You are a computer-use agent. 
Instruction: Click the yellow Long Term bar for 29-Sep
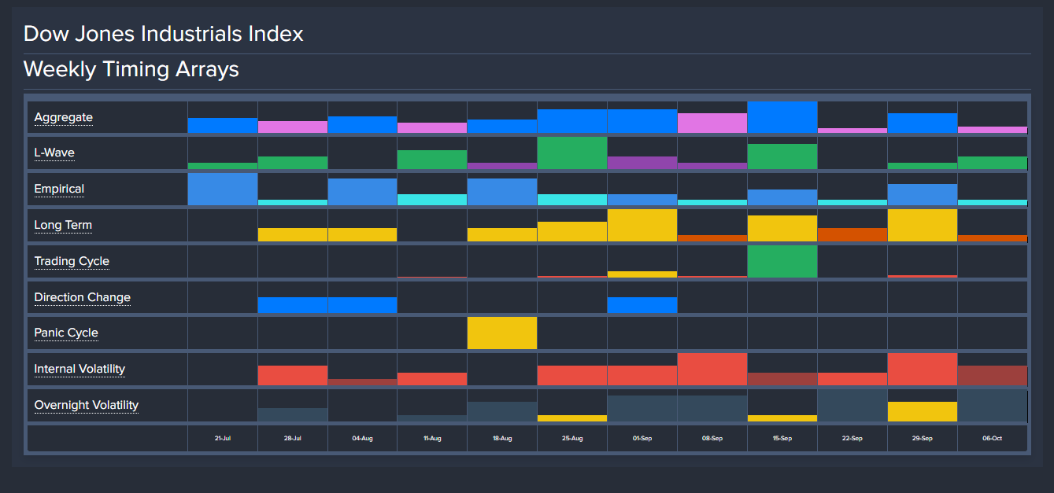pyautogui.click(x=923, y=226)
